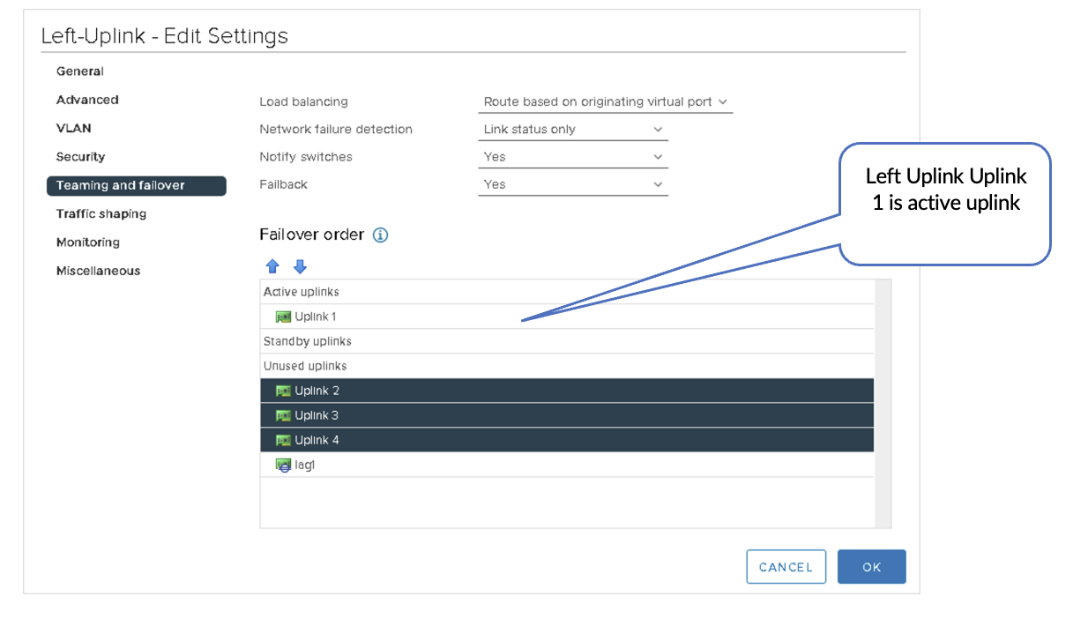This screenshot has width=1088, height=619.
Task: Click the Uplink 4 adapter icon
Action: click(x=283, y=440)
